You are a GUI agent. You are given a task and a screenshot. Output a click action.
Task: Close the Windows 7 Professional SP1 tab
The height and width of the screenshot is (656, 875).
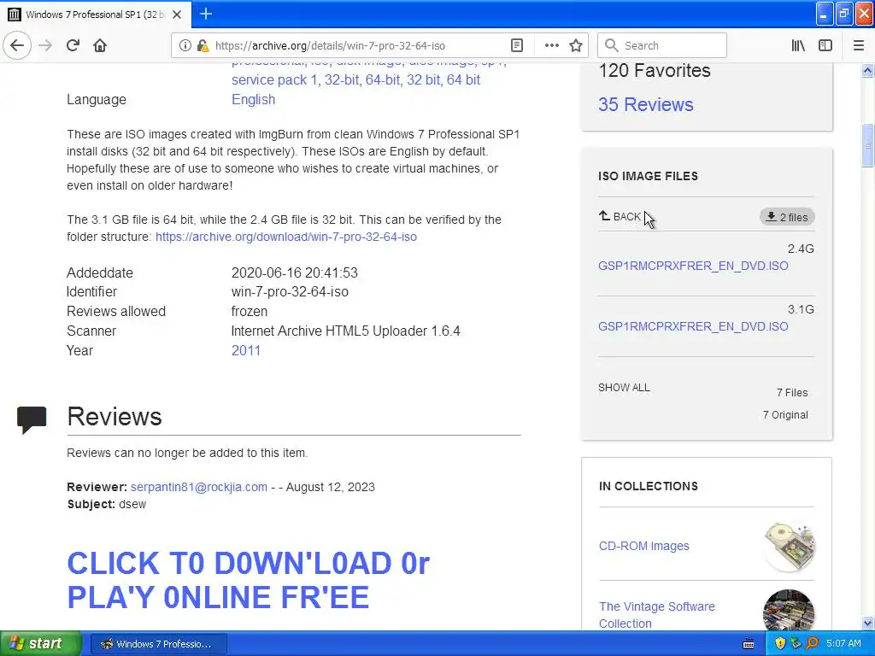[x=177, y=15]
